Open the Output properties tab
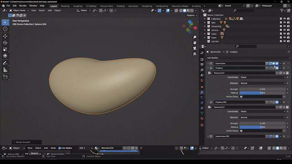This screenshot has height=164, width=292. click(202, 65)
